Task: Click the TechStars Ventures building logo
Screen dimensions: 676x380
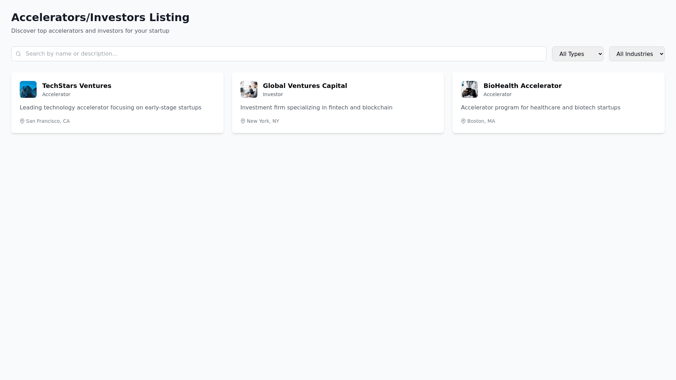Action: point(28,89)
